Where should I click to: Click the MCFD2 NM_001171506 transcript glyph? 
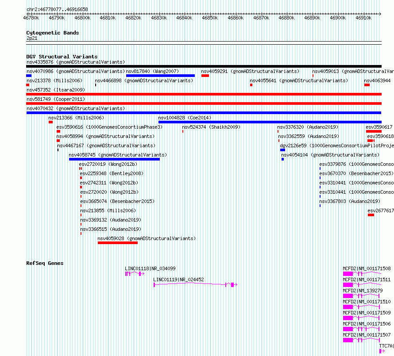pos(361,329)
